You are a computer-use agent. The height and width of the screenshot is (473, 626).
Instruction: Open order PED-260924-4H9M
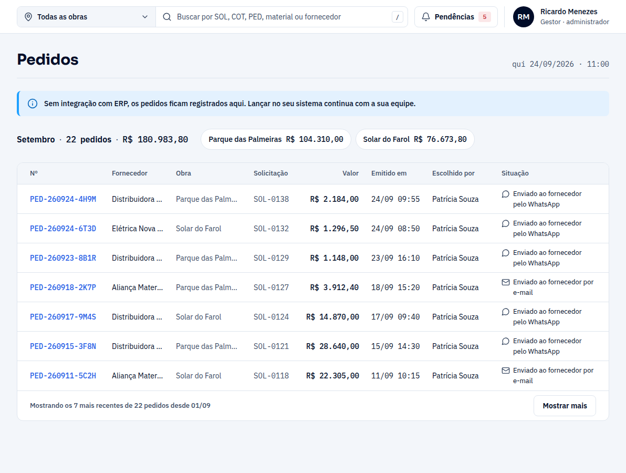point(63,199)
